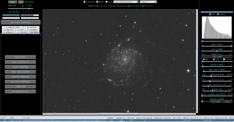Toggle the select checkbox of the light frame row
The image size is (234, 122).
click(5, 120)
